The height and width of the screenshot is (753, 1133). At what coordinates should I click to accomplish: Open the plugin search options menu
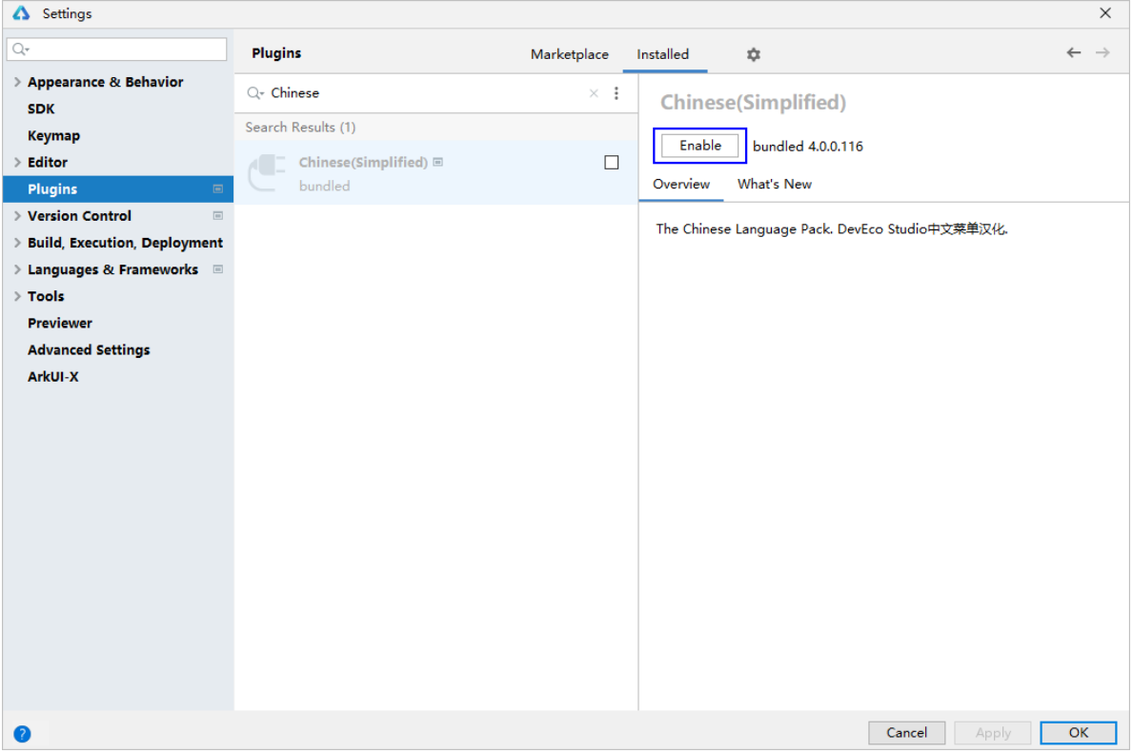coord(616,93)
